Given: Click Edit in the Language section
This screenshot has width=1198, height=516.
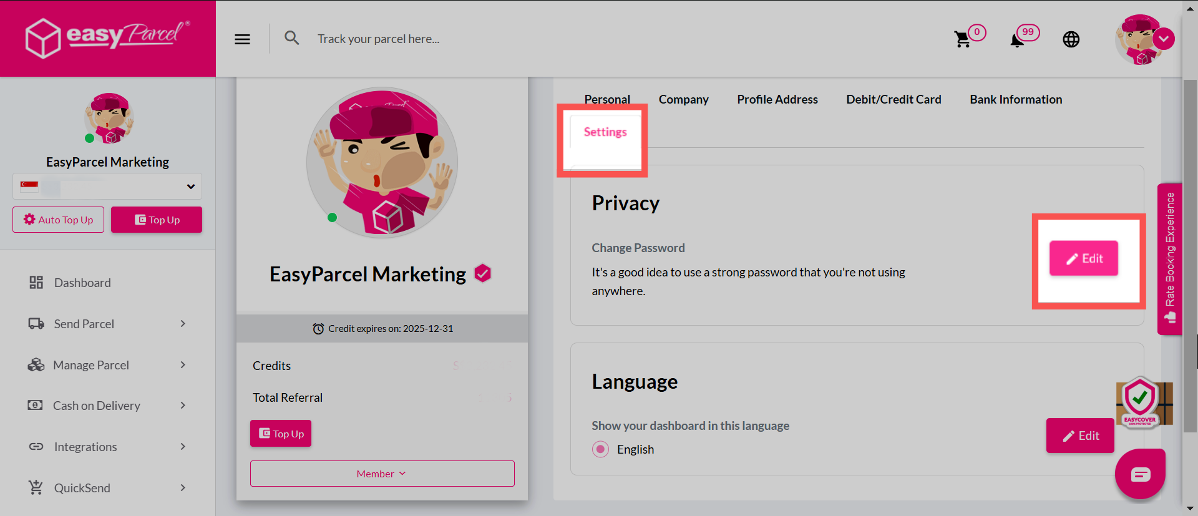Looking at the screenshot, I should click(x=1080, y=436).
